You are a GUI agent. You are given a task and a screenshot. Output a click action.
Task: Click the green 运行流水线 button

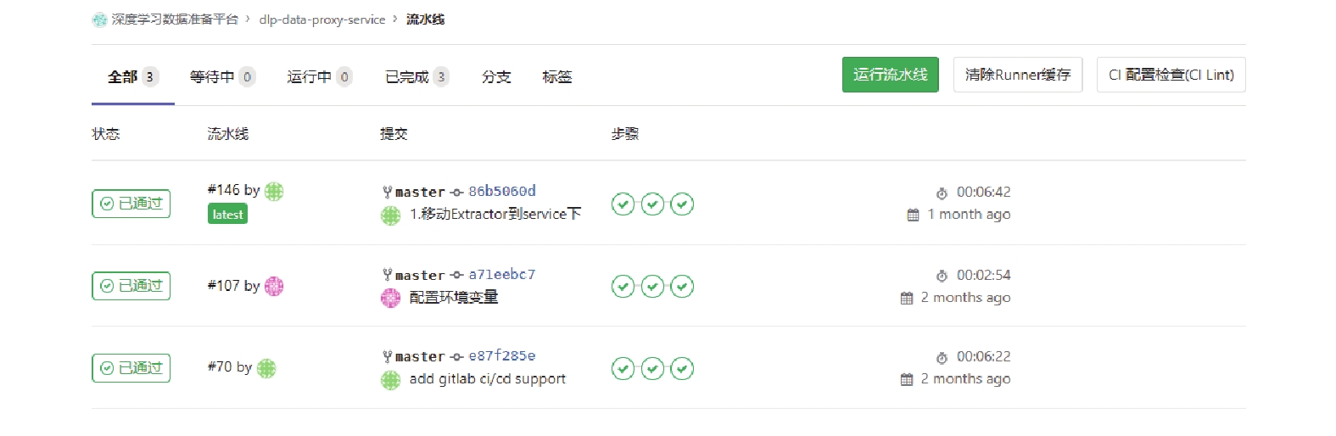click(891, 75)
